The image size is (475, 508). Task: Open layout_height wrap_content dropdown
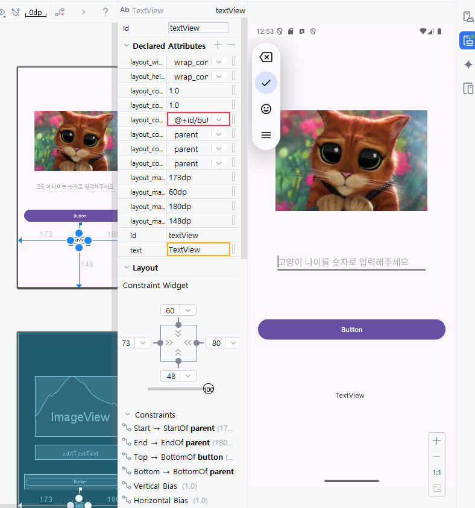click(219, 76)
